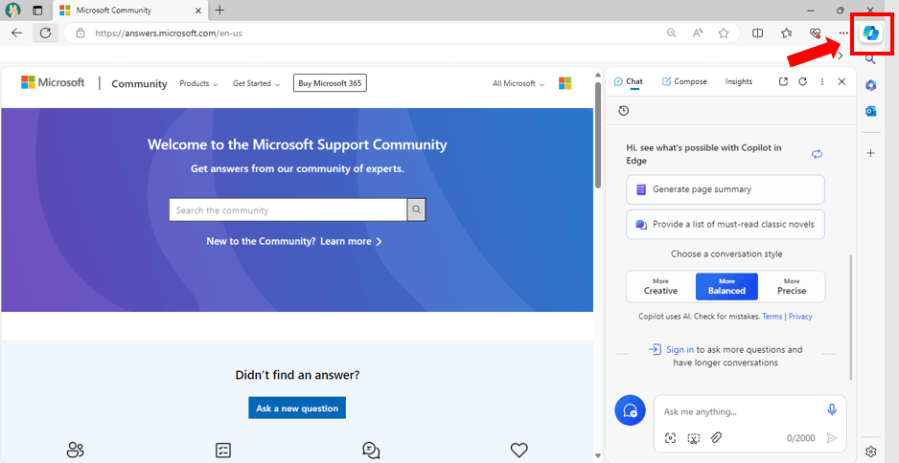
Task: Refresh the page with the reload button
Action: pyautogui.click(x=45, y=33)
